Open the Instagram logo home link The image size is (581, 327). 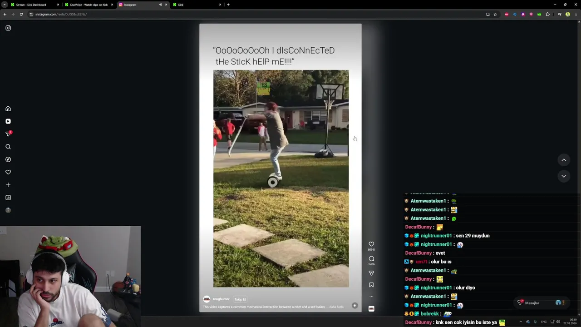click(x=8, y=28)
